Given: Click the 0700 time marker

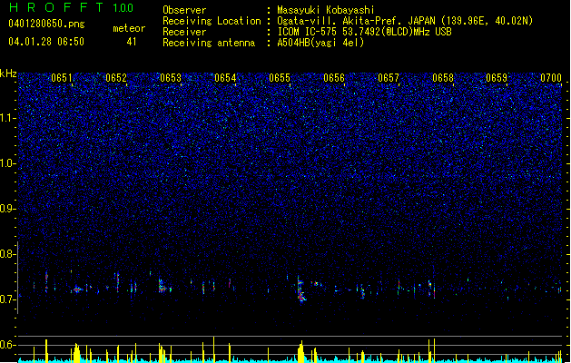Looking at the screenshot, I should pos(551,78).
